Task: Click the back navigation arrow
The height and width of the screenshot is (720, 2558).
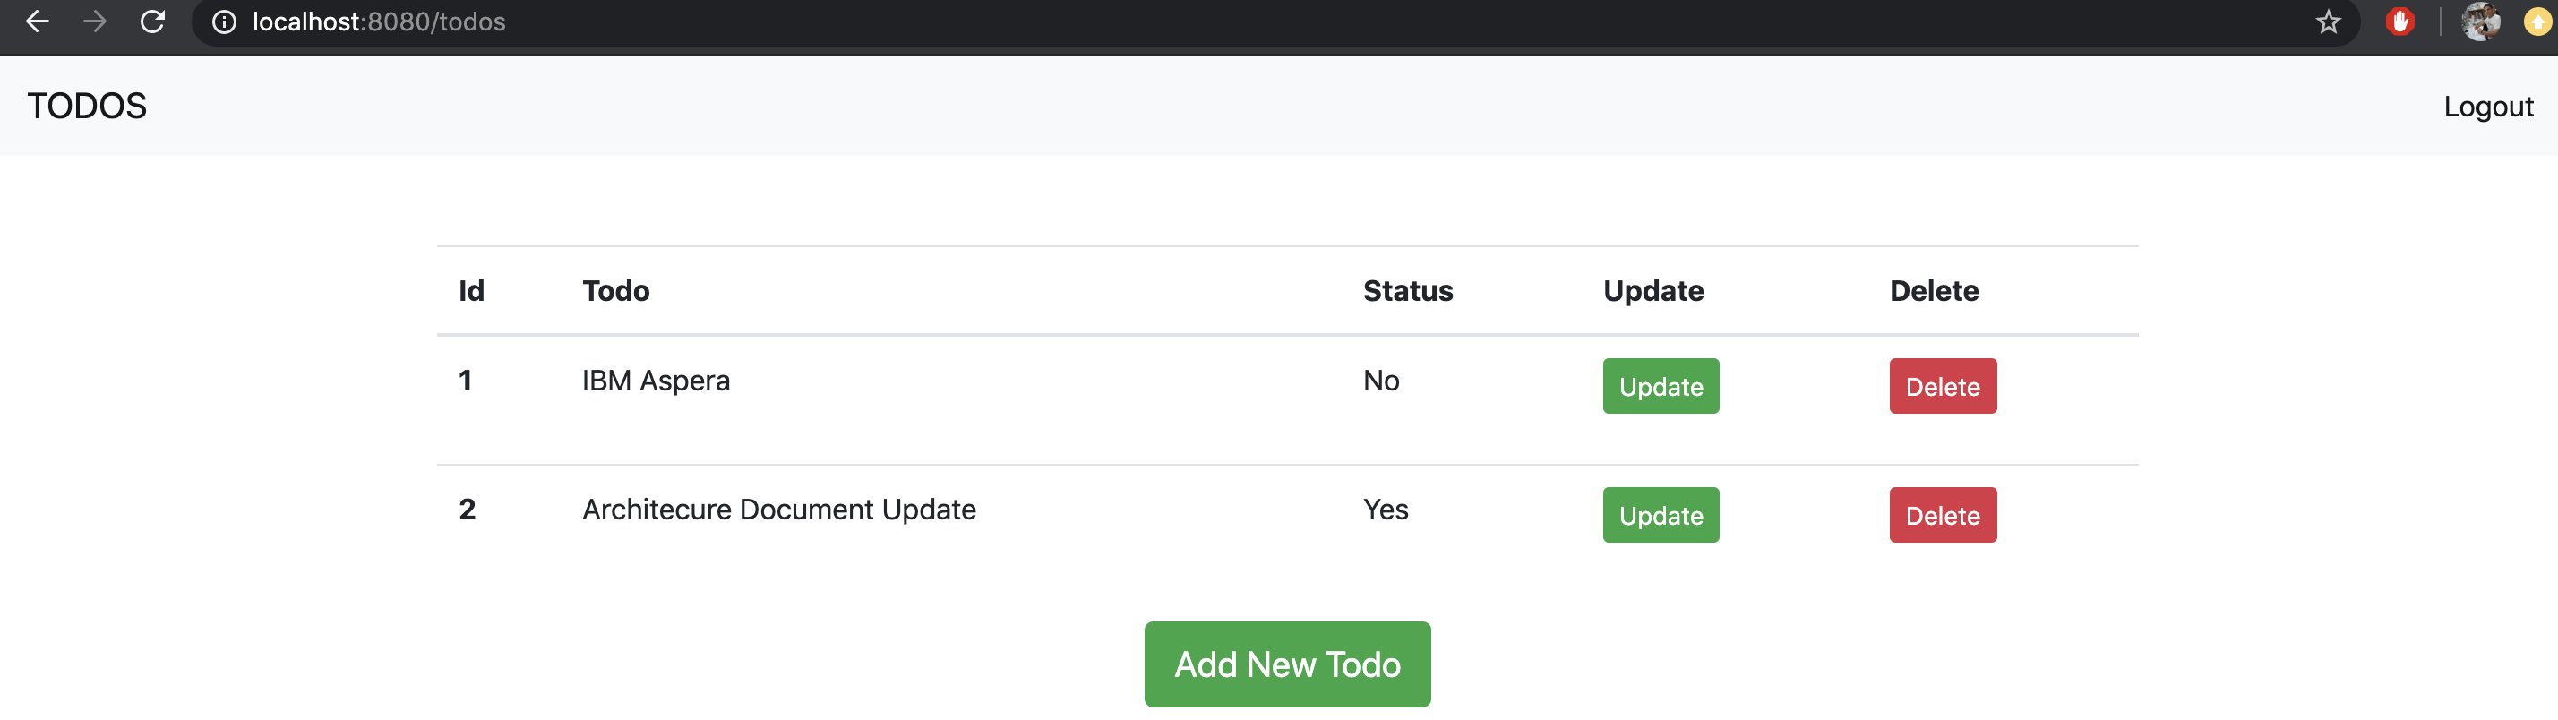Action: point(37,21)
